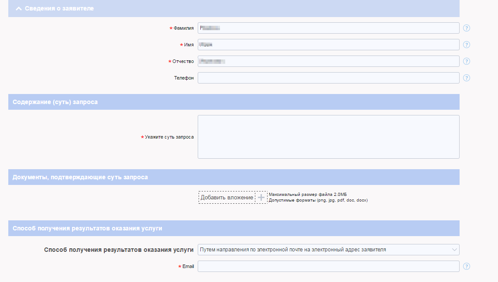This screenshot has height=282, width=498.
Task: Click the Содержание (суть) запроса section header
Action: [55, 102]
